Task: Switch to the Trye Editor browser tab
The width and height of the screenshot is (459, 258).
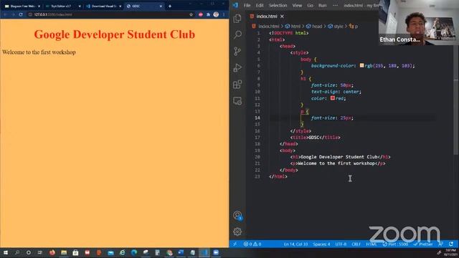Action: coord(63,6)
